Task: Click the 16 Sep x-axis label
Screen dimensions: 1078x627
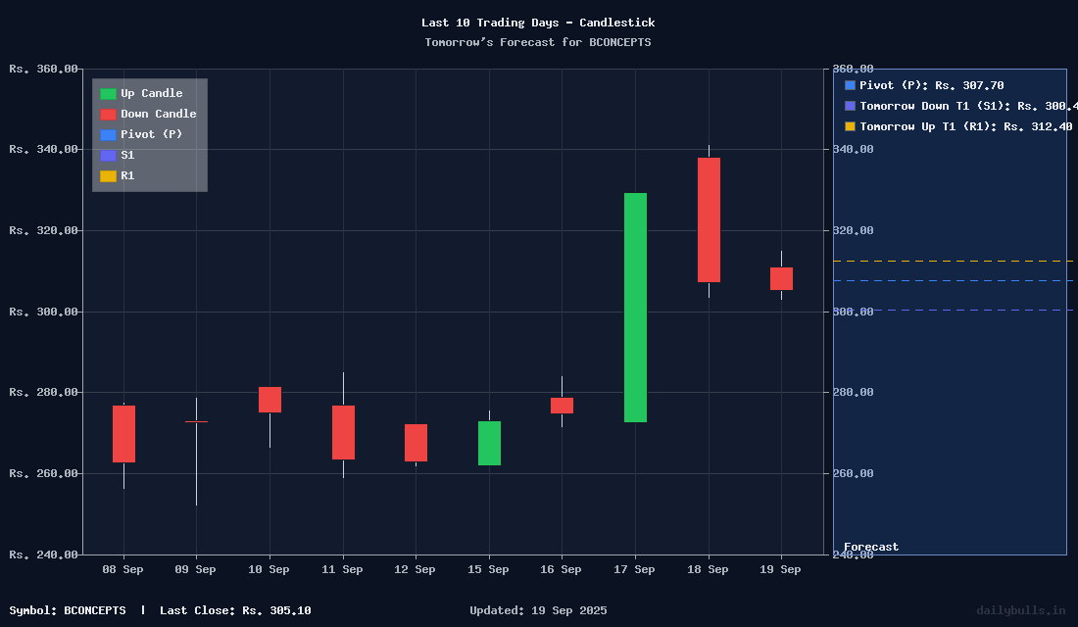Action: point(561,569)
